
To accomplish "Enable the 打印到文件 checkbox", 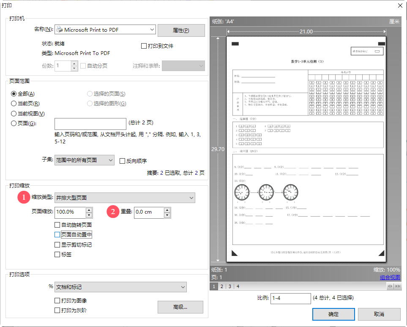I will (x=144, y=46).
